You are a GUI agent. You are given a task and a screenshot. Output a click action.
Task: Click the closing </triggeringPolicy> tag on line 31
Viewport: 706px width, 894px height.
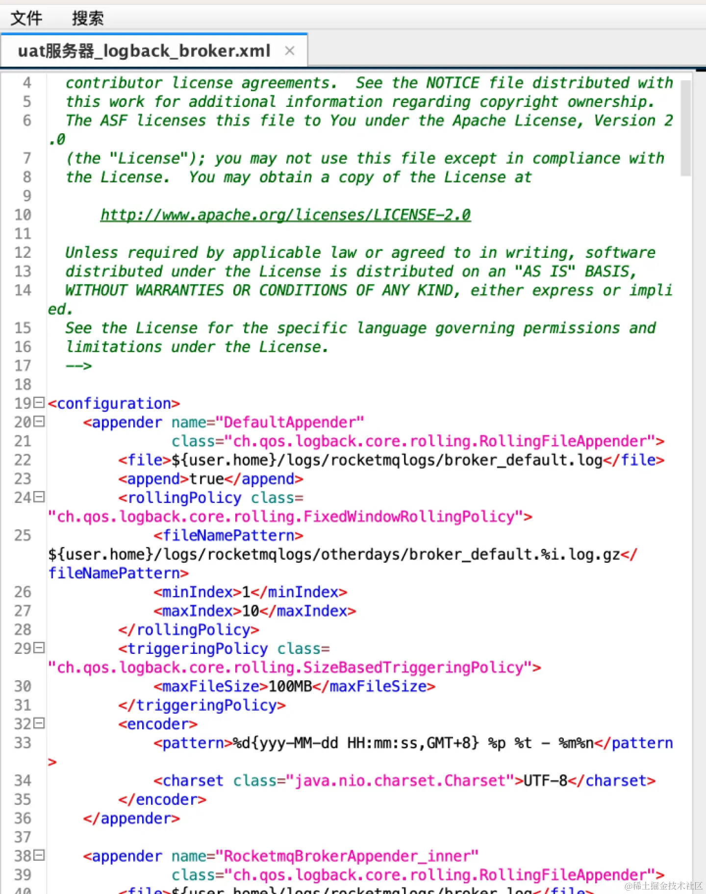(x=202, y=705)
